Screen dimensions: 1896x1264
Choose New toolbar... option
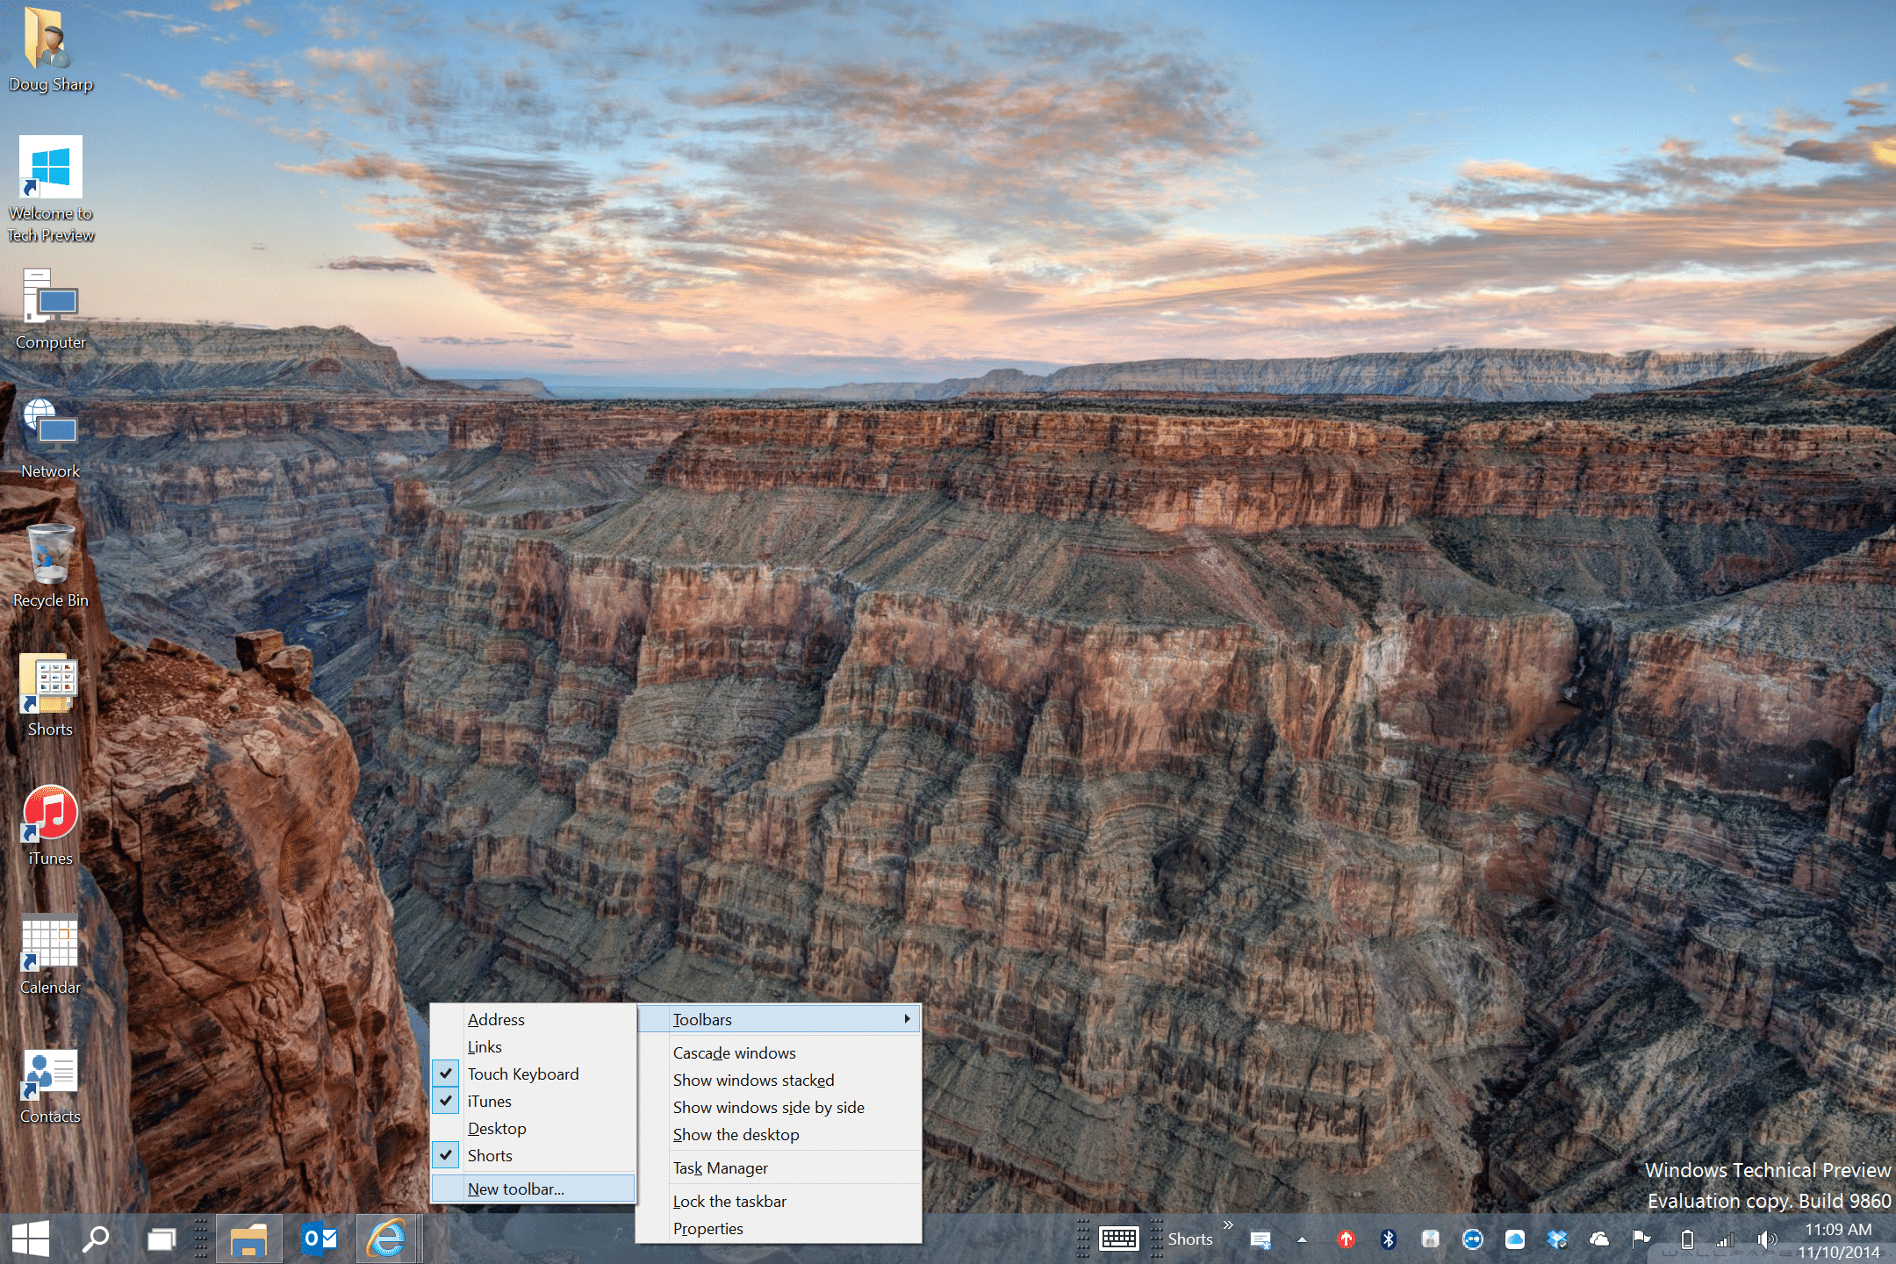[533, 1189]
